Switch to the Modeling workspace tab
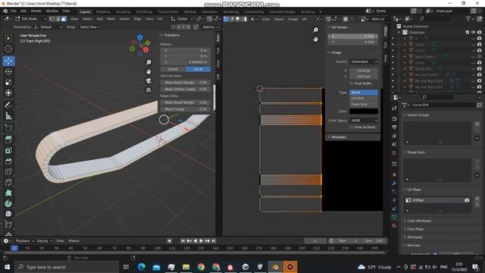Screen dimensions: 485x273 click(103, 12)
